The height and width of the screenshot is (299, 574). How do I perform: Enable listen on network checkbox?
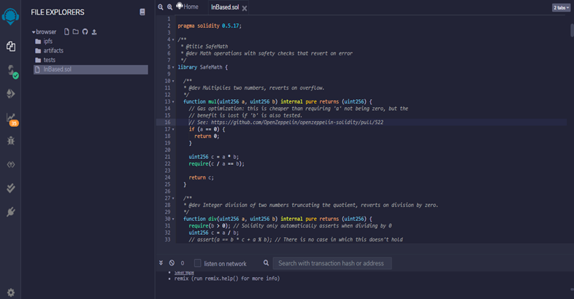[x=197, y=263]
